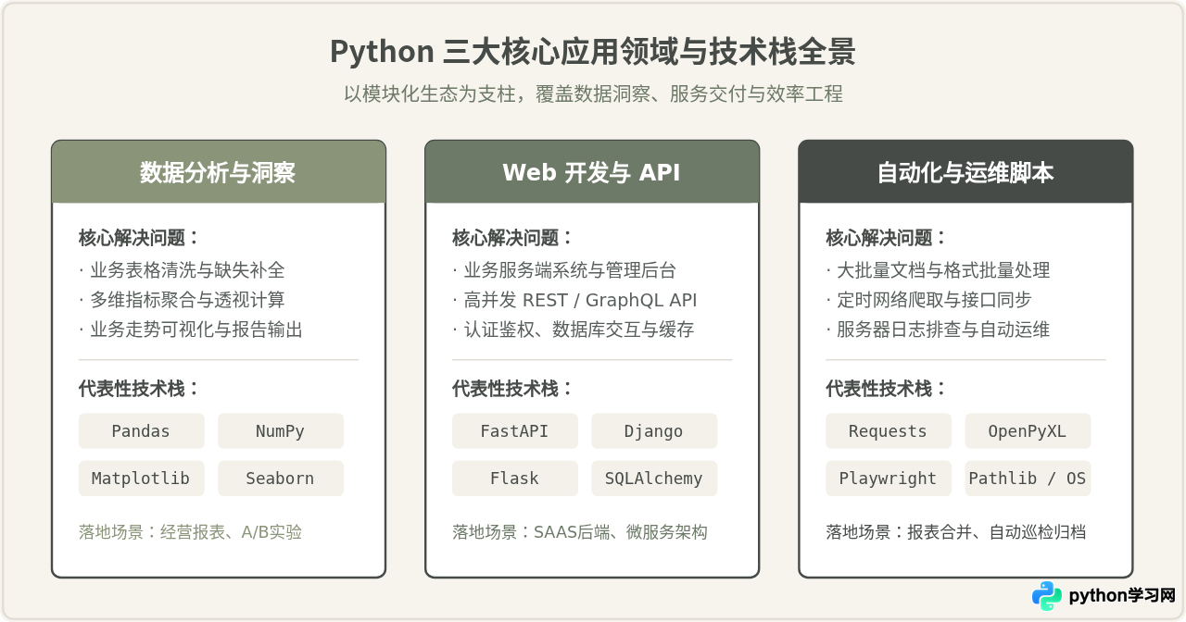The height and width of the screenshot is (622, 1186).
Task: Click '高并发 REST / GraphQL API' bullet
Action: (574, 300)
